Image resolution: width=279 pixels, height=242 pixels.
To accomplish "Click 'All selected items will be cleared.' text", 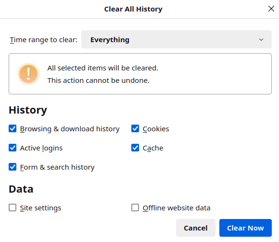I will coord(102,68).
